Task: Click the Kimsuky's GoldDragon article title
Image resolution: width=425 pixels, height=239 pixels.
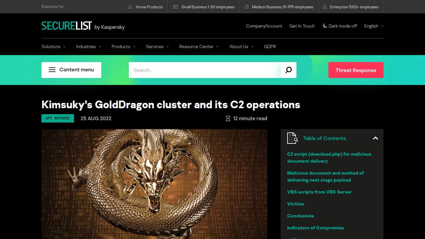Action: tap(171, 105)
